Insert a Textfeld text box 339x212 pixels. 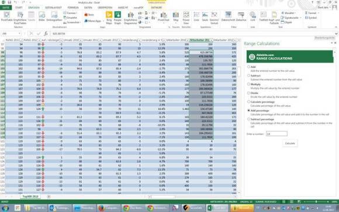pos(264,17)
